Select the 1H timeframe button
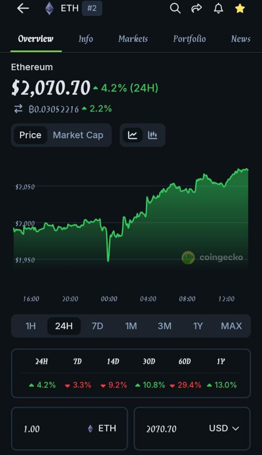The image size is (262, 455). pyautogui.click(x=30, y=326)
